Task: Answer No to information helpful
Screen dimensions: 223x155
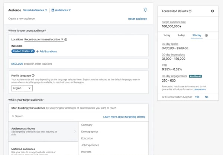Action: [207, 97]
